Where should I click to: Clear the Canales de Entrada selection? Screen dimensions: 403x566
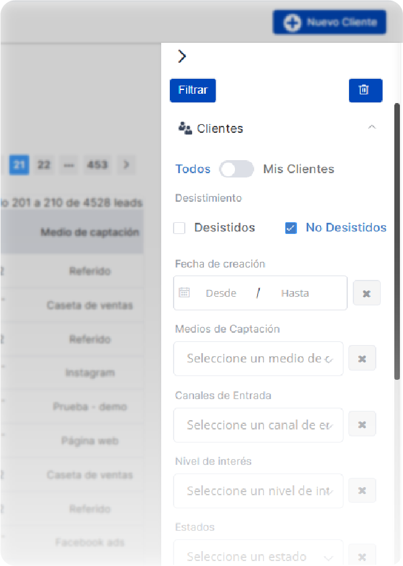pyautogui.click(x=362, y=424)
